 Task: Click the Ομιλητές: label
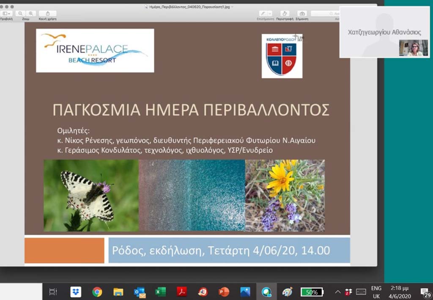click(x=74, y=131)
